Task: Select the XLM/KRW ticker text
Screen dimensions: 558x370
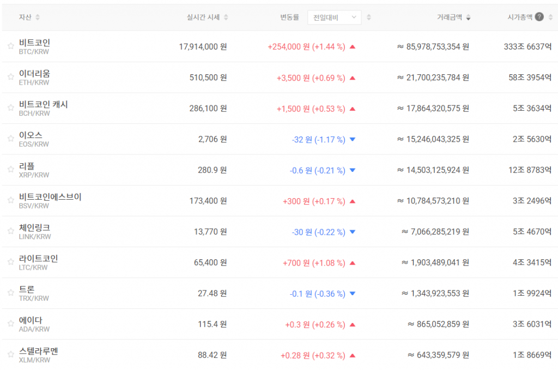Action: click(x=34, y=360)
